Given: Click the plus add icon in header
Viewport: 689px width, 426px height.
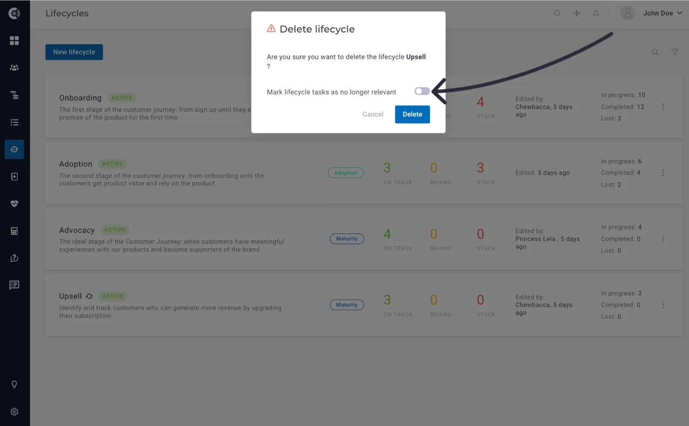Looking at the screenshot, I should coord(577,13).
